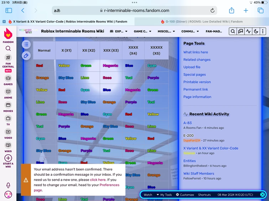Click the Safari share icon

tap(232, 10)
